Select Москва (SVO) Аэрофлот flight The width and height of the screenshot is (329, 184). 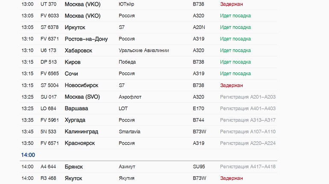pyautogui.click(x=149, y=97)
